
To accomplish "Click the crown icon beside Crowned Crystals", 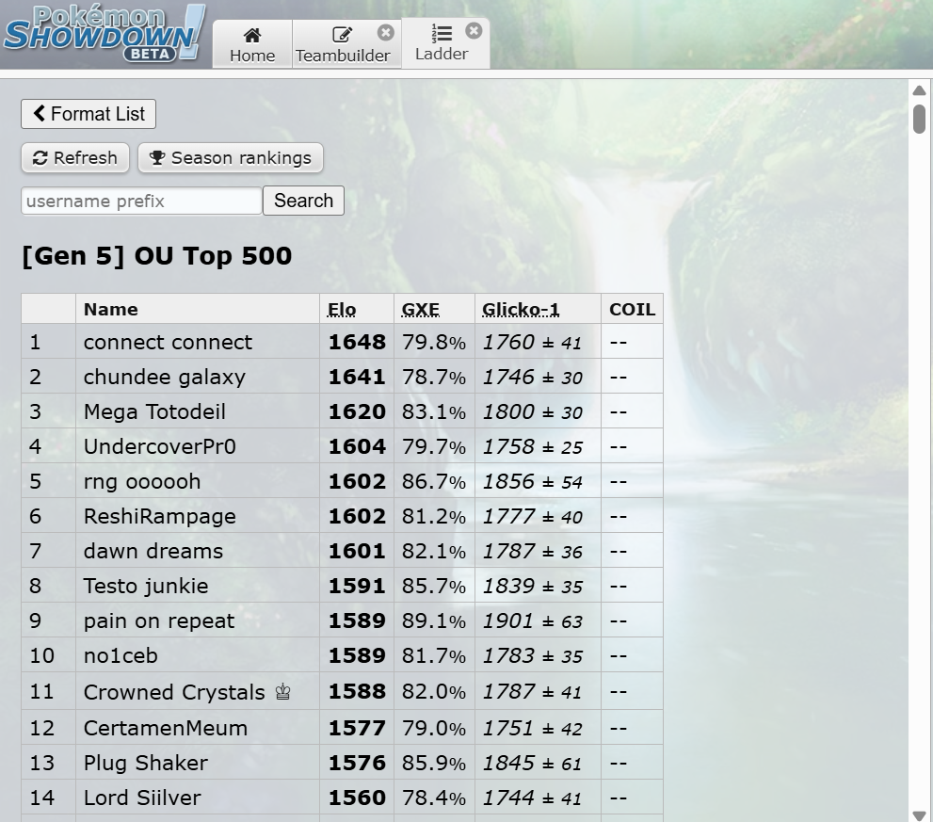I will point(282,693).
